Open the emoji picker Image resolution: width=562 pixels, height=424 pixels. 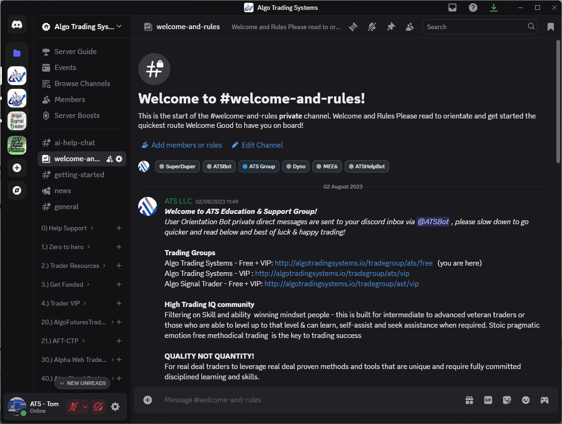525,400
